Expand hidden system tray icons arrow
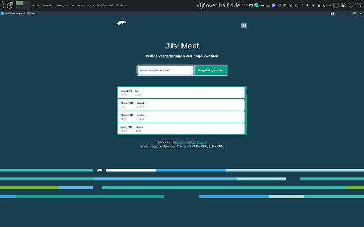 click(330, 5)
